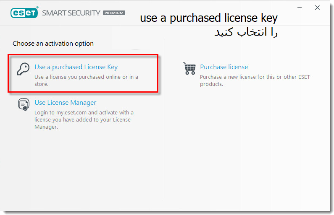The width and height of the screenshot is (334, 215).
Task: Click the SMART SECURITY product title
Action: pos(71,13)
